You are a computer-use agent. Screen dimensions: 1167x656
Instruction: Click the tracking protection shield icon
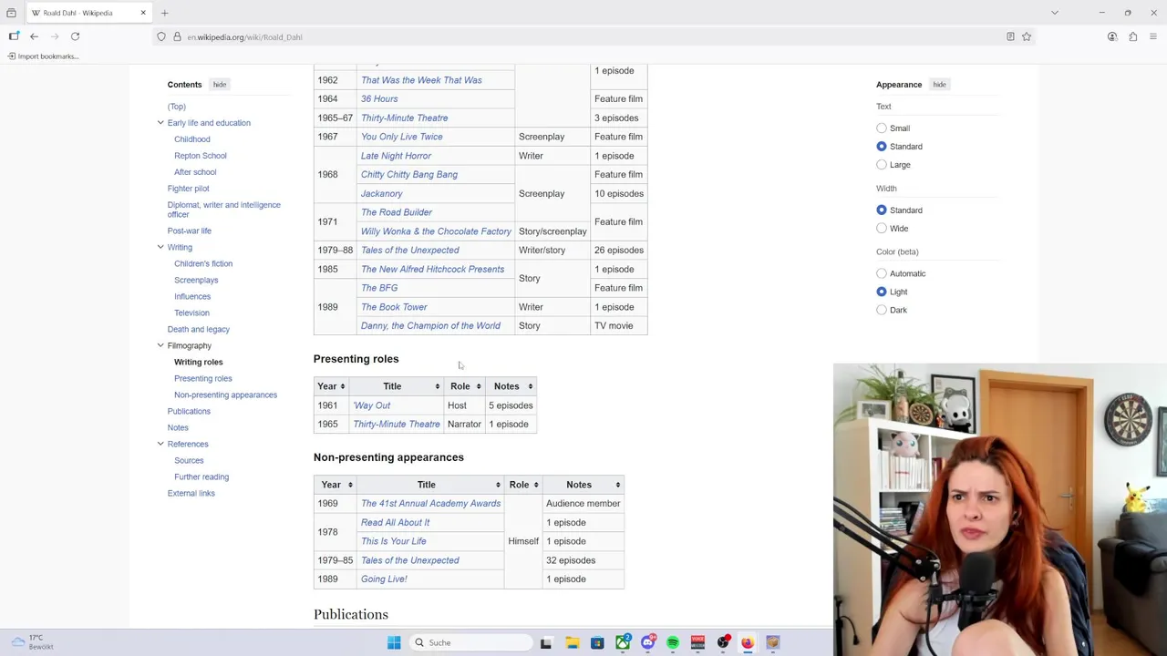pos(161,36)
